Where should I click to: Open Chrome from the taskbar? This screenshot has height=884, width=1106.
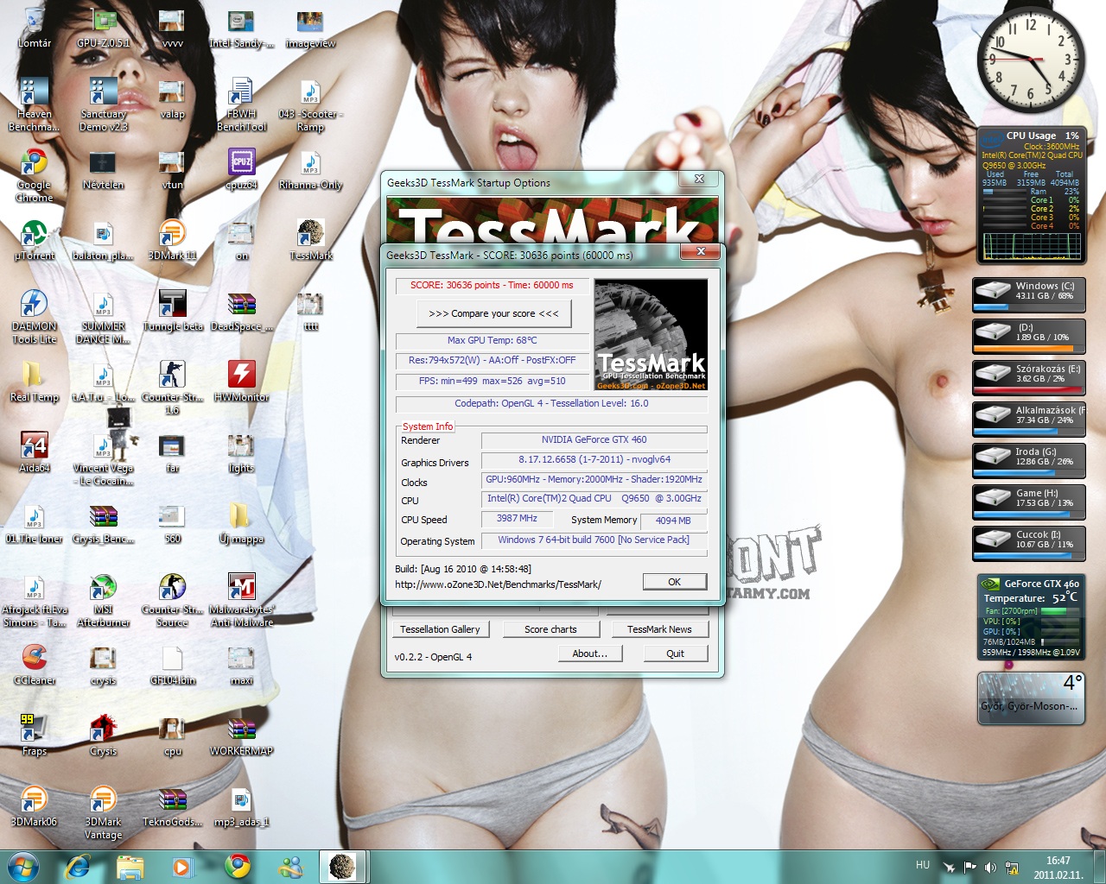point(238,867)
